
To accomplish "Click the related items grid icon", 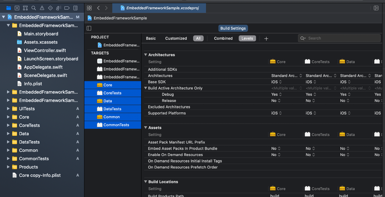I will (89, 8).
